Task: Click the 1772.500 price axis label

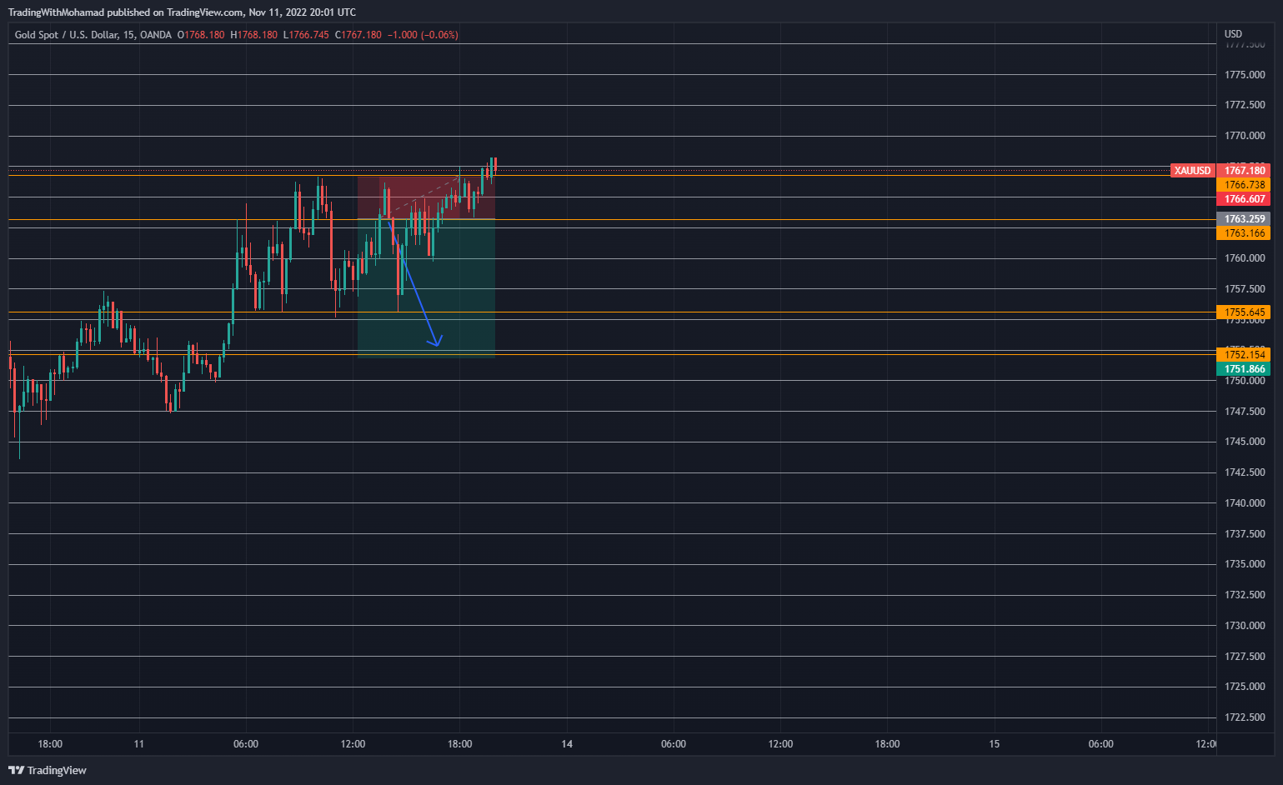Action: click(x=1245, y=105)
